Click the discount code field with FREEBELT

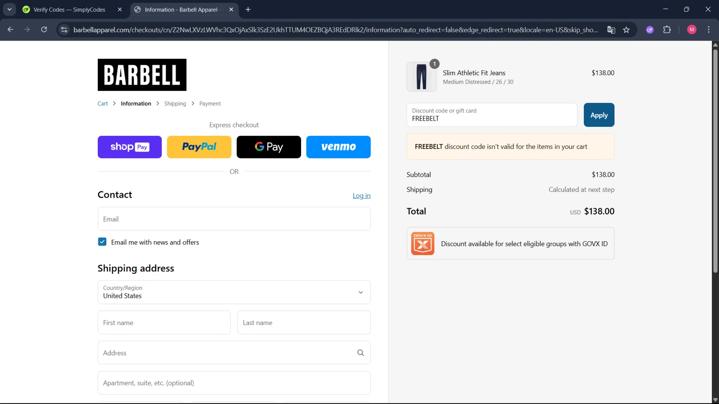coord(492,115)
